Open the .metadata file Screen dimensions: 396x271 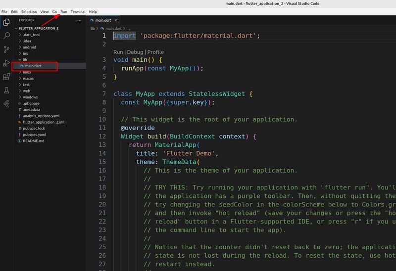click(31, 109)
